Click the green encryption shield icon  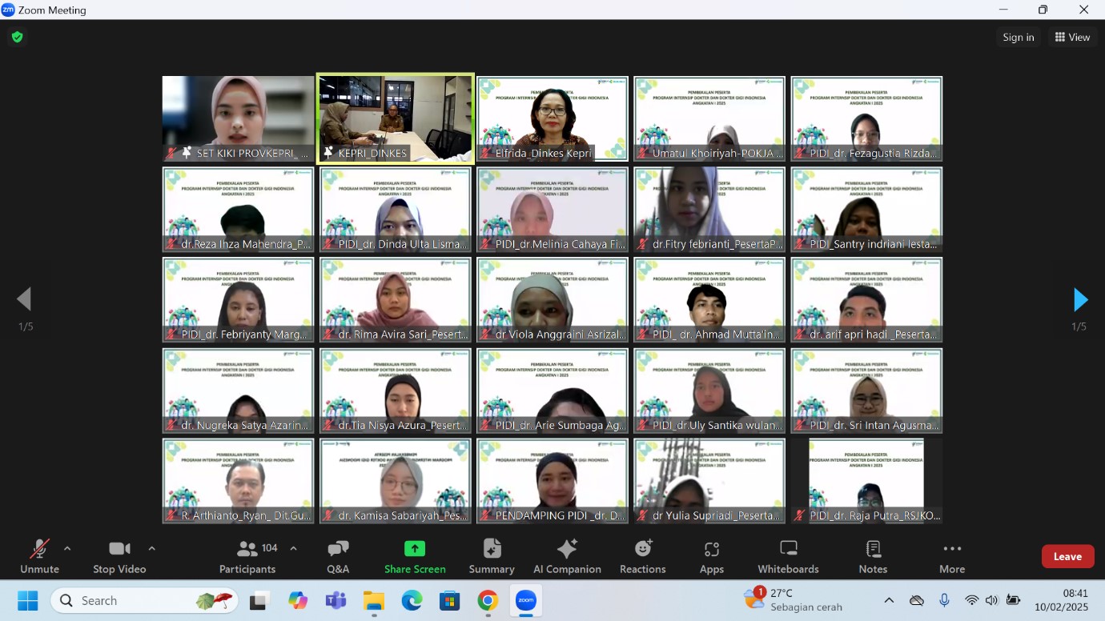(x=17, y=37)
